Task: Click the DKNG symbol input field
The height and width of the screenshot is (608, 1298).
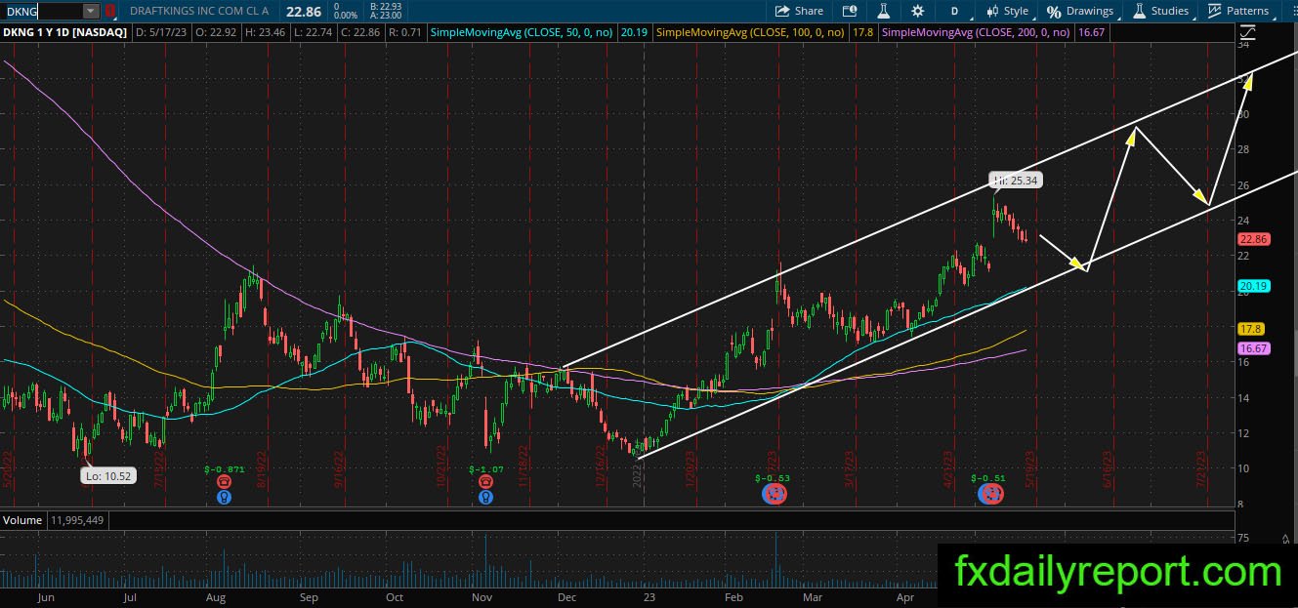Action: pos(42,11)
